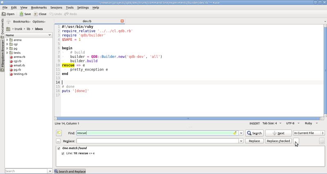This screenshot has width=327, height=174.
Task: Open the Search and Replace bottom tab
Action: pyautogui.click(x=70, y=172)
